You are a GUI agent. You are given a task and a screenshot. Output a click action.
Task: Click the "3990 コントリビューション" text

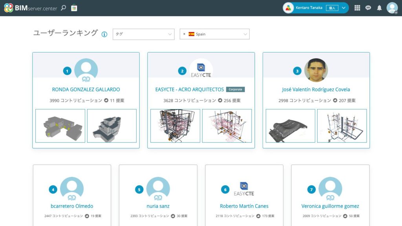point(76,100)
